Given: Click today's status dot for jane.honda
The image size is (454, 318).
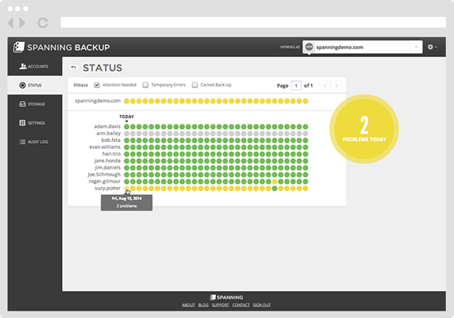Looking at the screenshot, I should click(x=127, y=161).
